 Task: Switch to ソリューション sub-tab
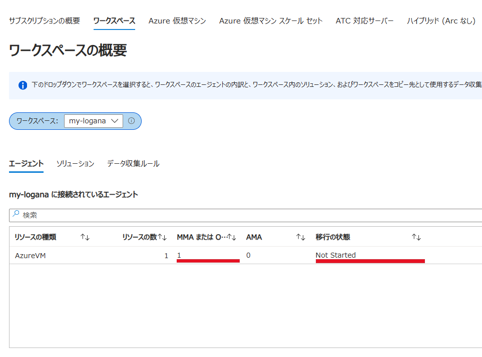[x=75, y=164]
